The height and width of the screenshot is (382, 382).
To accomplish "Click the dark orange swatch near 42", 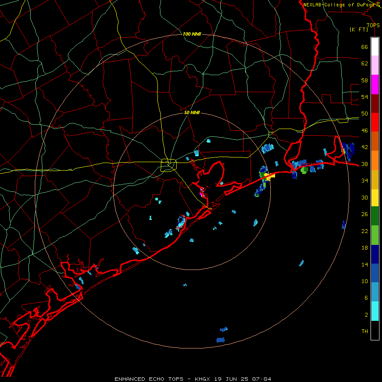I will [x=375, y=141].
